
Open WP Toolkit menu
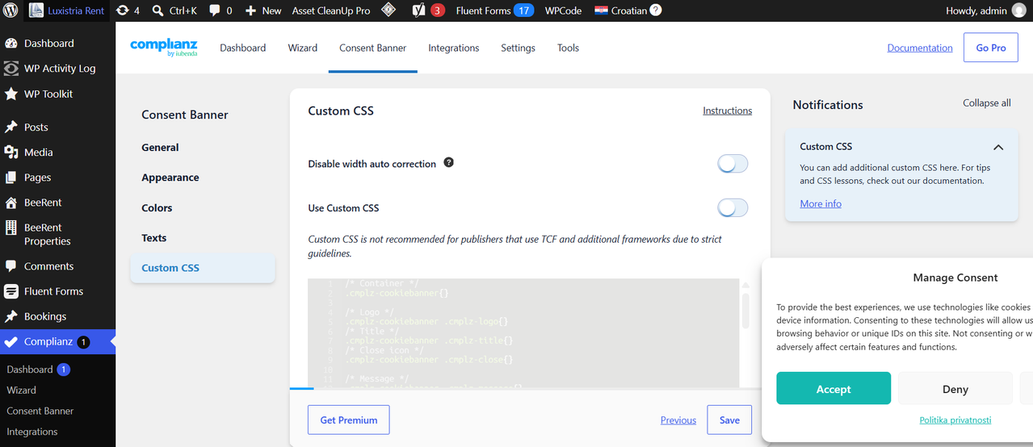(57, 94)
